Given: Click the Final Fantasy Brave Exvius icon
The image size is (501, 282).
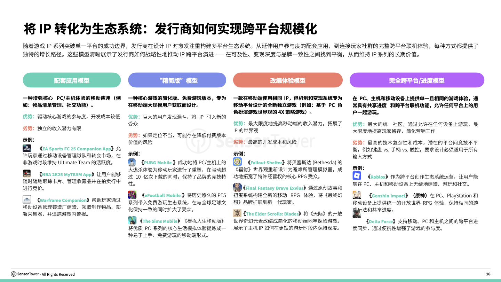Looking at the screenshot, I should [x=237, y=187].
